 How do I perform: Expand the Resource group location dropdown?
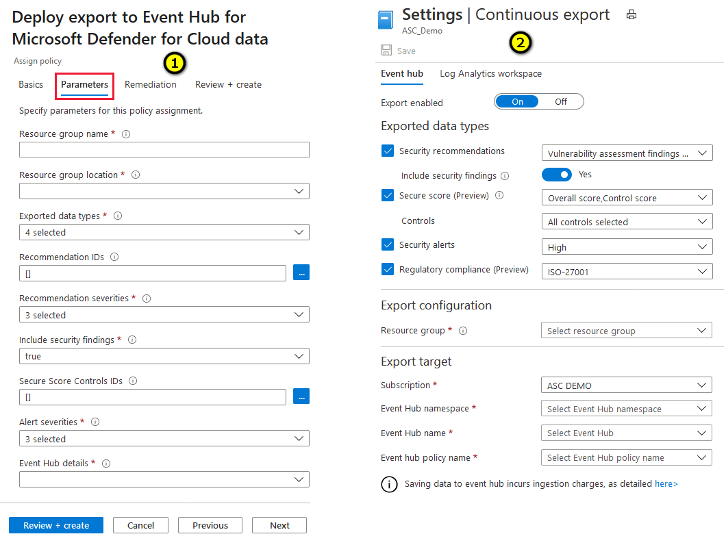(x=164, y=191)
